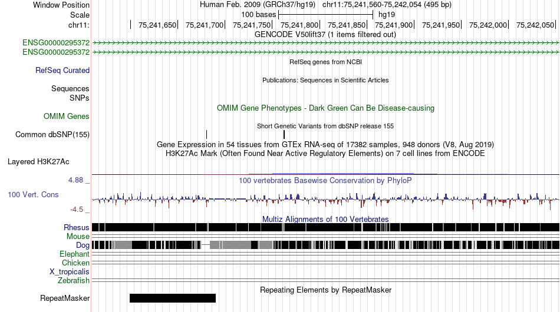The height and width of the screenshot is (312, 560).
Task: Click Multiz Alignments of 100 Vertebrates title
Action: click(x=325, y=219)
